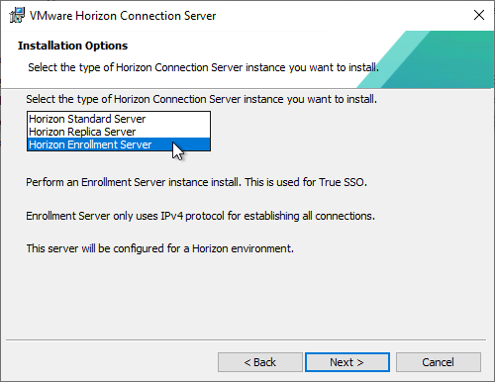The height and width of the screenshot is (382, 495).
Task: Proceed by clicking the Next button
Action: click(x=347, y=362)
